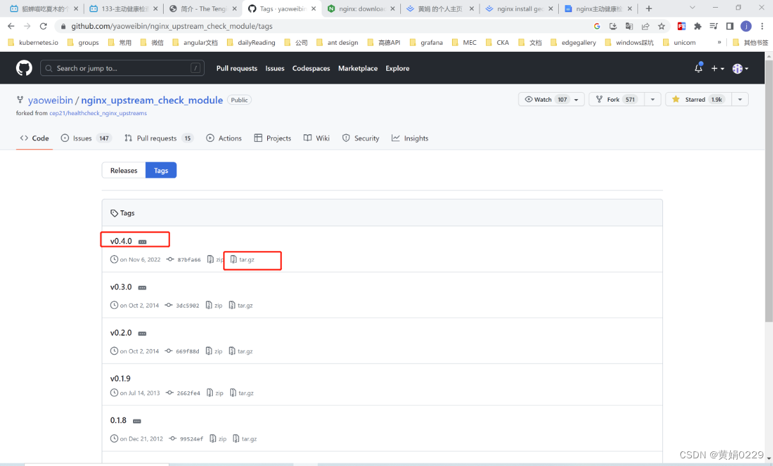Switch to the Wiki tab
This screenshot has width=773, height=466.
coord(316,138)
